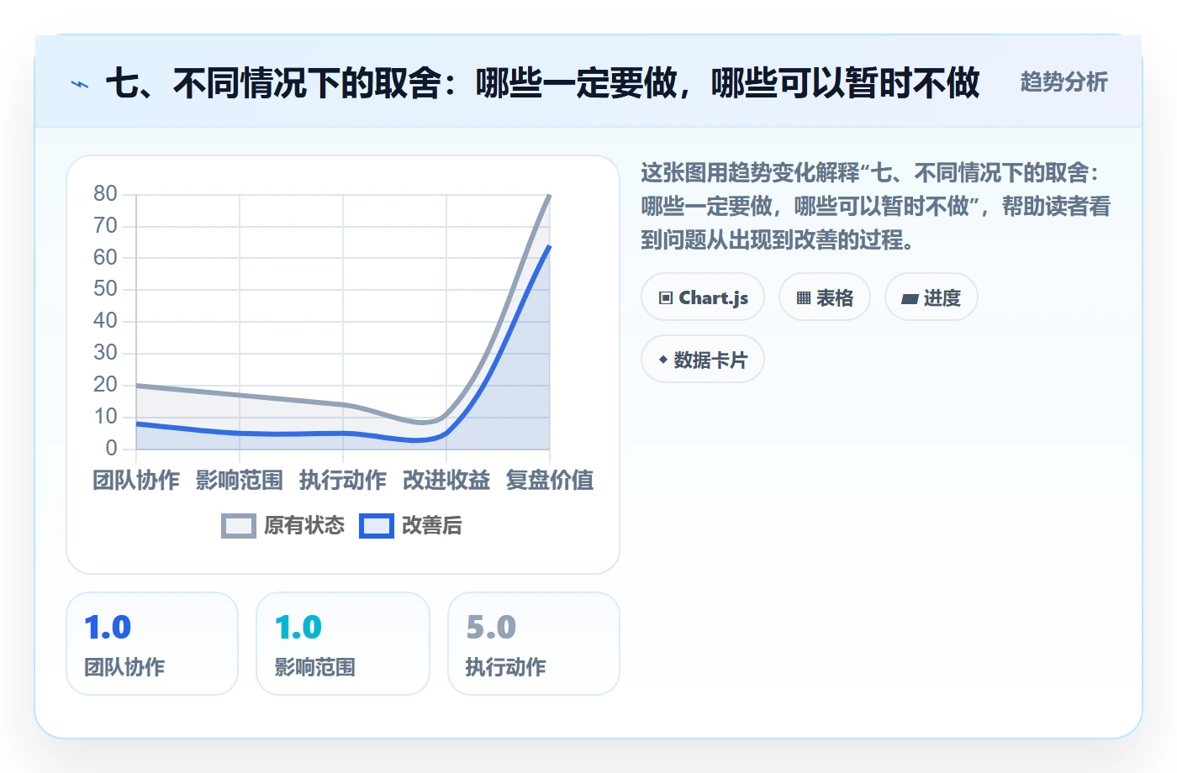
Task: Click the 复盘价值 x-axis label
Action: (x=550, y=481)
